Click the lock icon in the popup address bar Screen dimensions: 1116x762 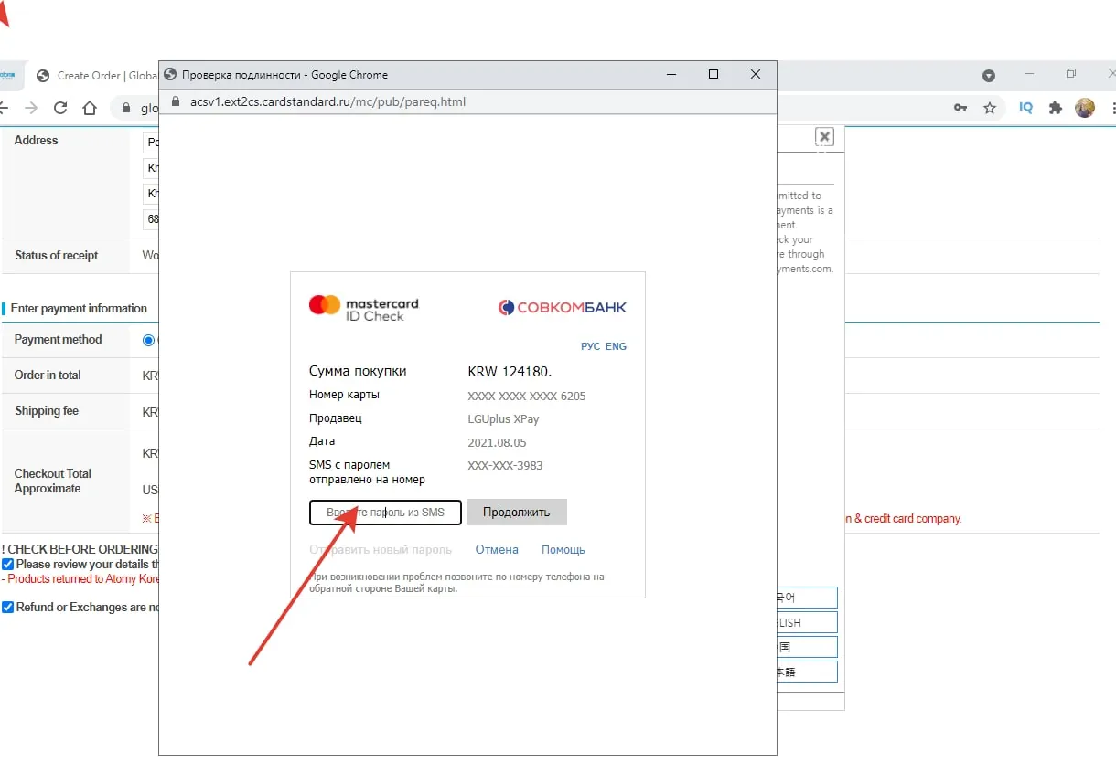coord(174,101)
